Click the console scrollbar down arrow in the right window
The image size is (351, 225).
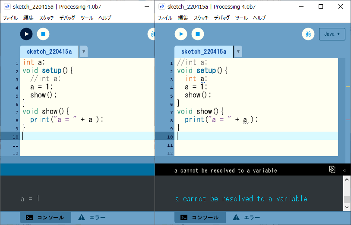point(347,207)
